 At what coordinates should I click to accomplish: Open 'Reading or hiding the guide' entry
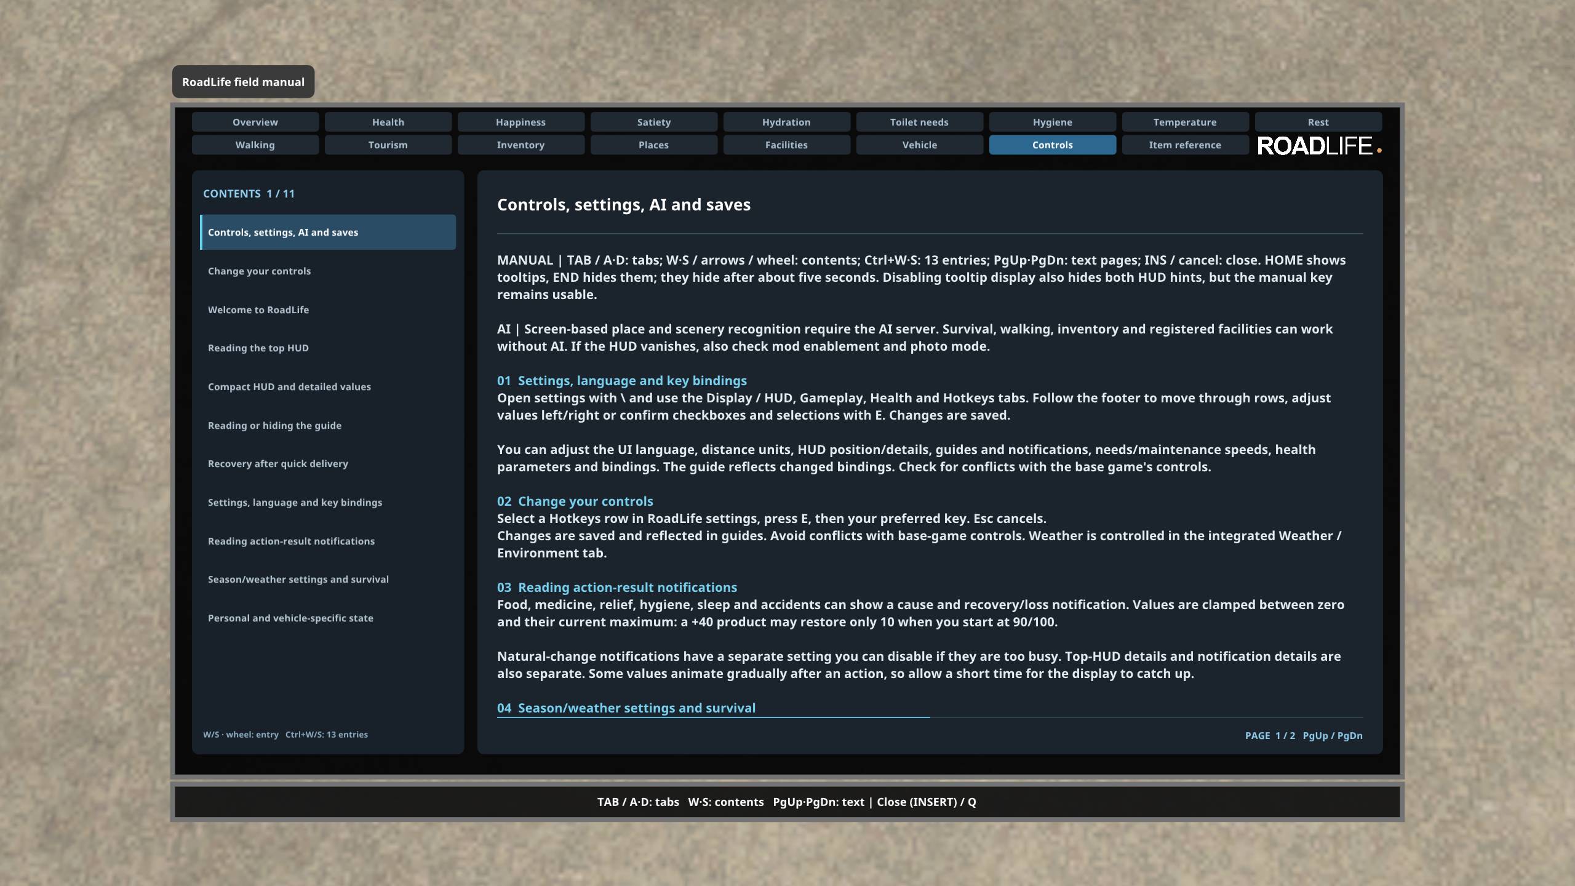pos(328,425)
